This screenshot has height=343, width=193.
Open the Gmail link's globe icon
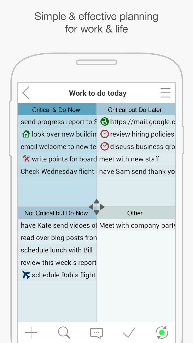(x=105, y=122)
